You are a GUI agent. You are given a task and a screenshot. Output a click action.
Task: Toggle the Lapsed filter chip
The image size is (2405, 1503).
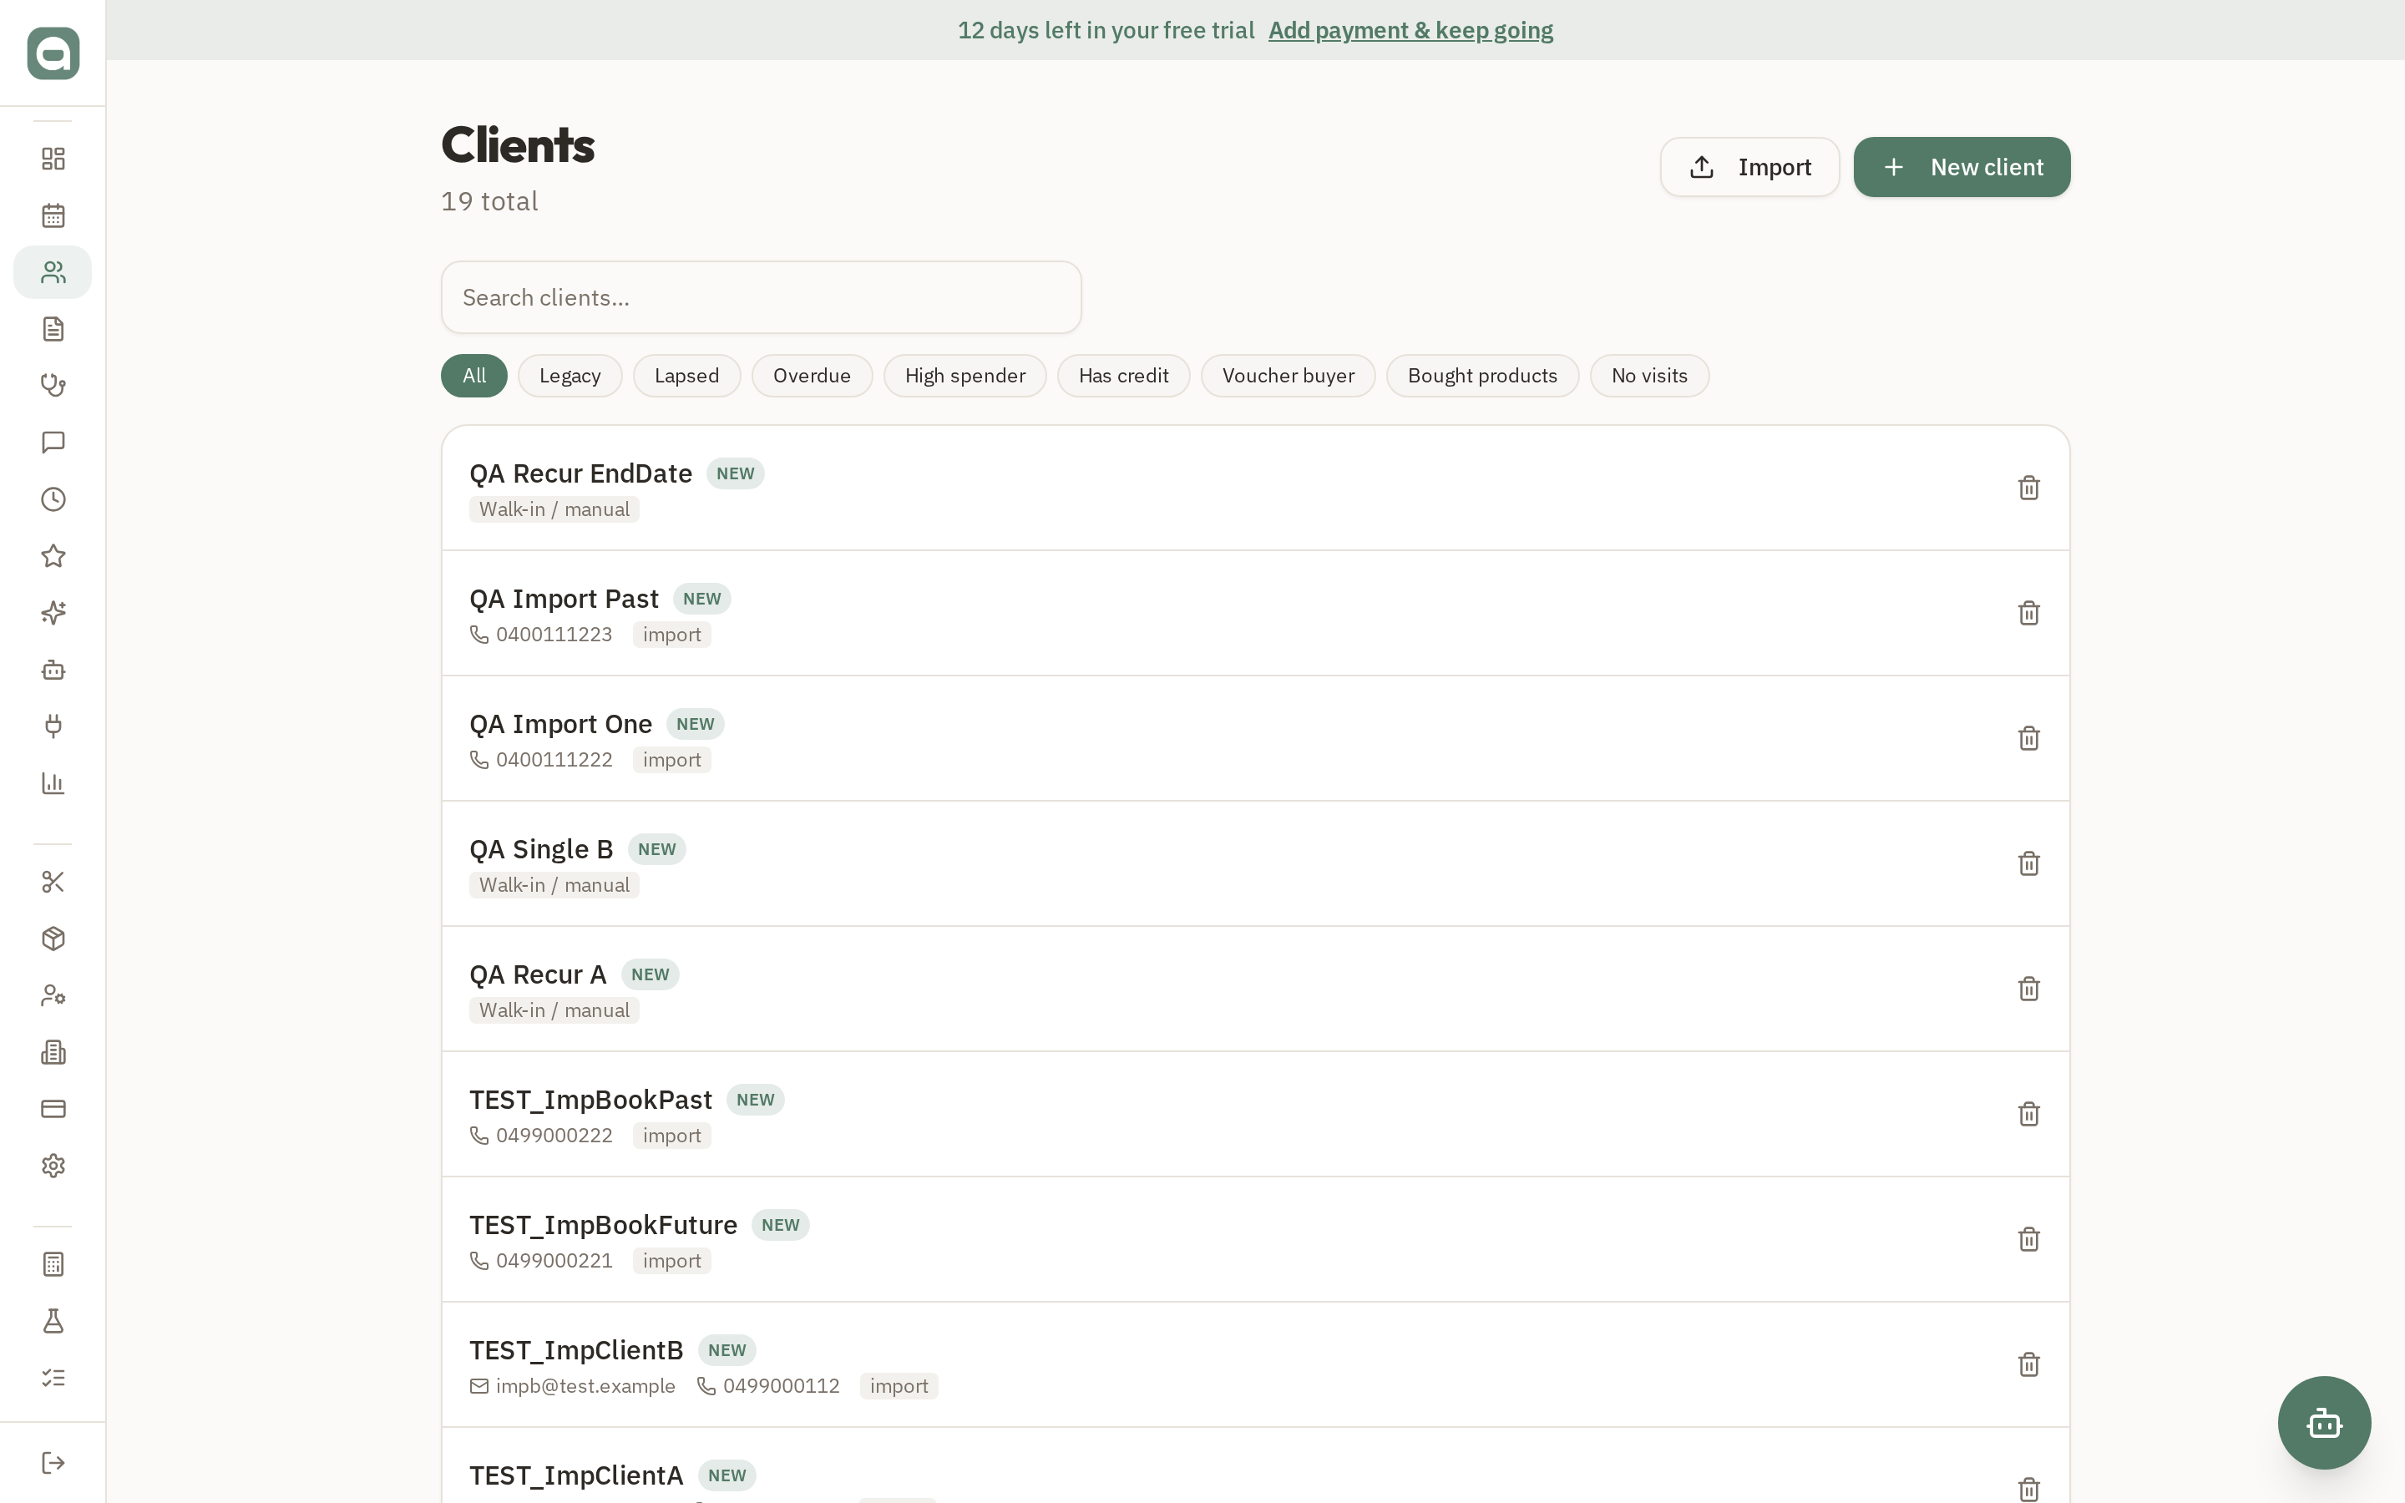[686, 376]
